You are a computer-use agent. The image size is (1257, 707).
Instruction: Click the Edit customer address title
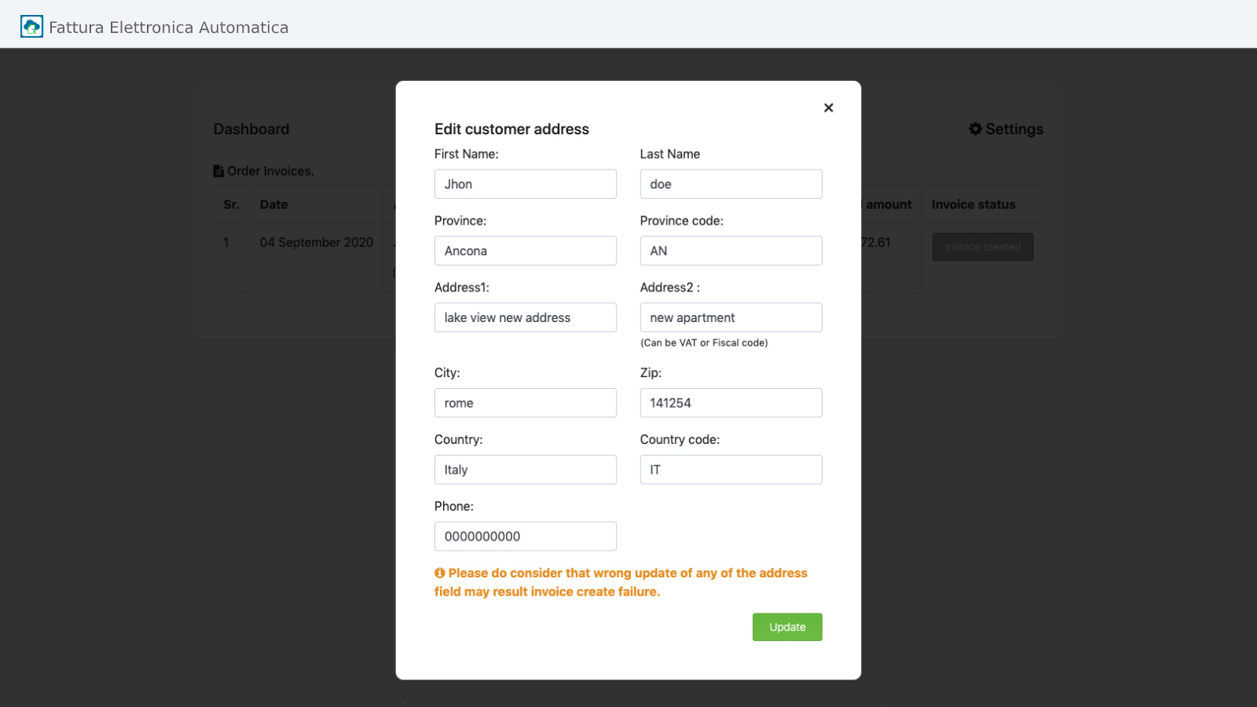pyautogui.click(x=511, y=129)
